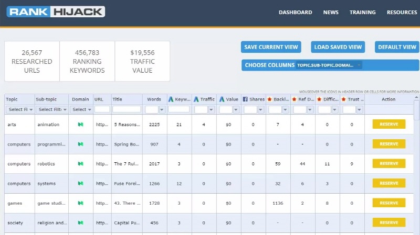The image size is (420, 235).
Task: Click the Facebook icon in Shares header
Action: point(245,99)
